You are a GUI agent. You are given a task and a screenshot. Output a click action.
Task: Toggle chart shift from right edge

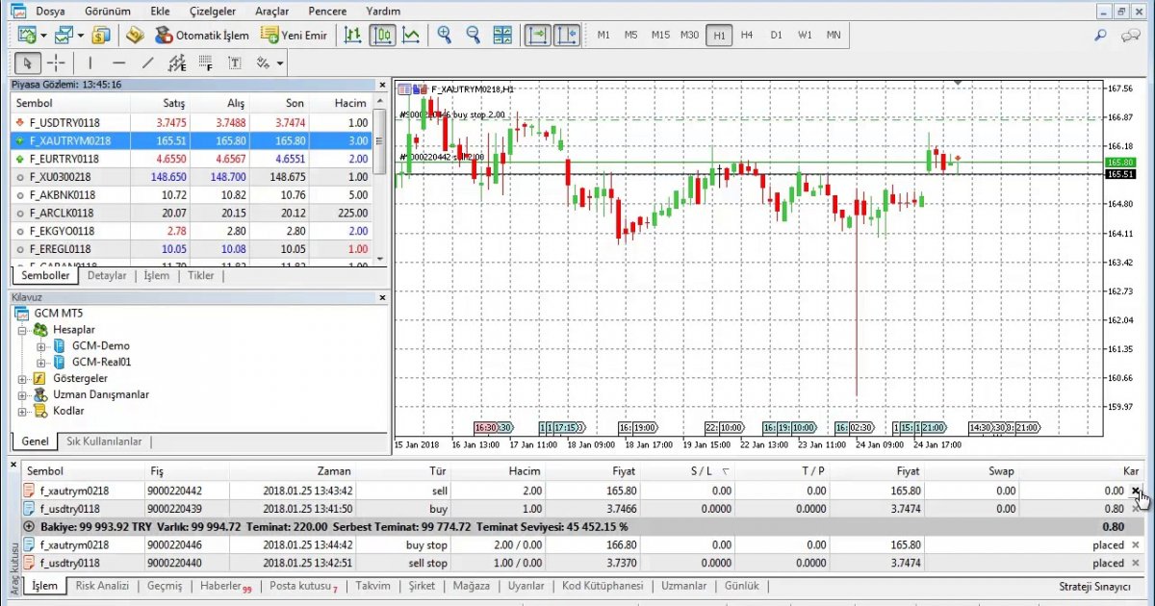click(x=568, y=36)
